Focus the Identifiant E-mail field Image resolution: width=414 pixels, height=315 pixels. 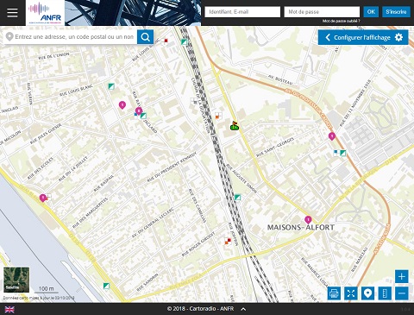(x=242, y=12)
